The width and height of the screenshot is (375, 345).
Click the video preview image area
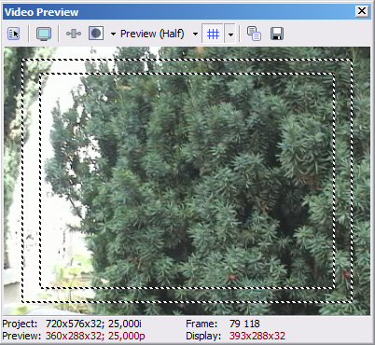[187, 181]
